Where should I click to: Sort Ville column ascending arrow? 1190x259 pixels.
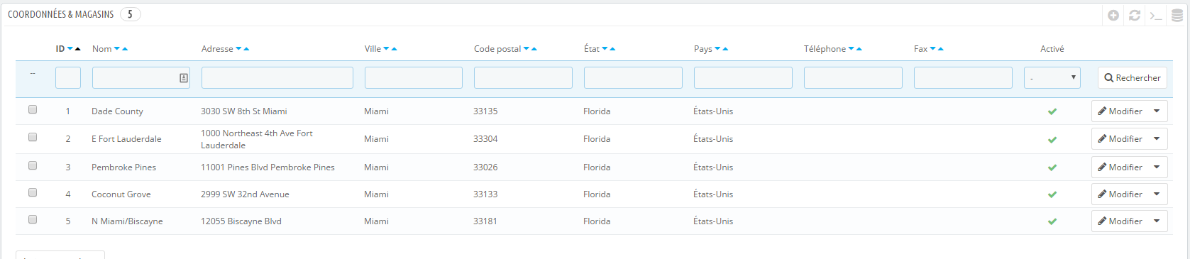(x=394, y=49)
